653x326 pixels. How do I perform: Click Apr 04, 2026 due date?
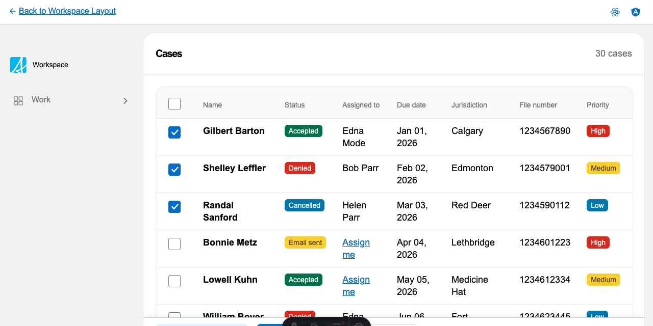412,249
